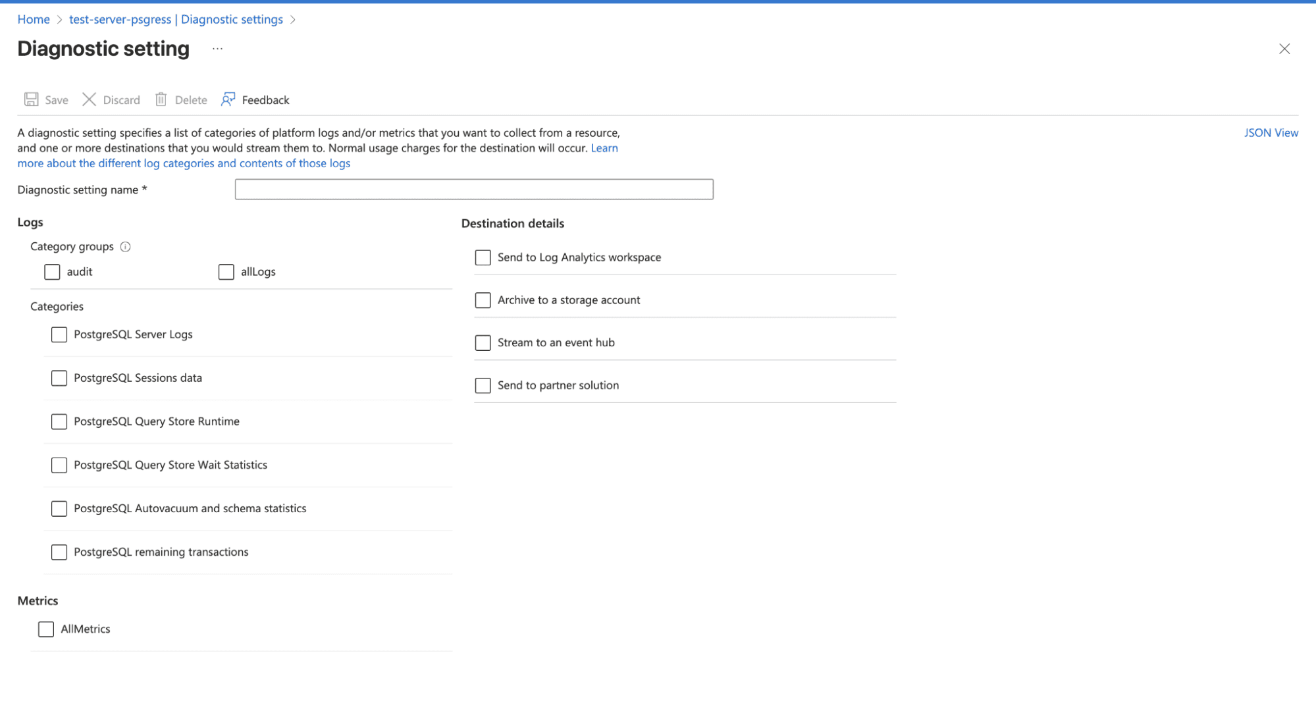Check the allLogs category group
The width and height of the screenshot is (1316, 715).
pyautogui.click(x=226, y=271)
